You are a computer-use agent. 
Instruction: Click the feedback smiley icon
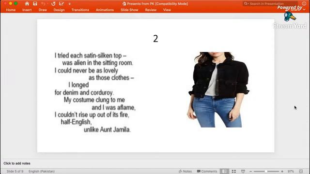[x=304, y=3]
